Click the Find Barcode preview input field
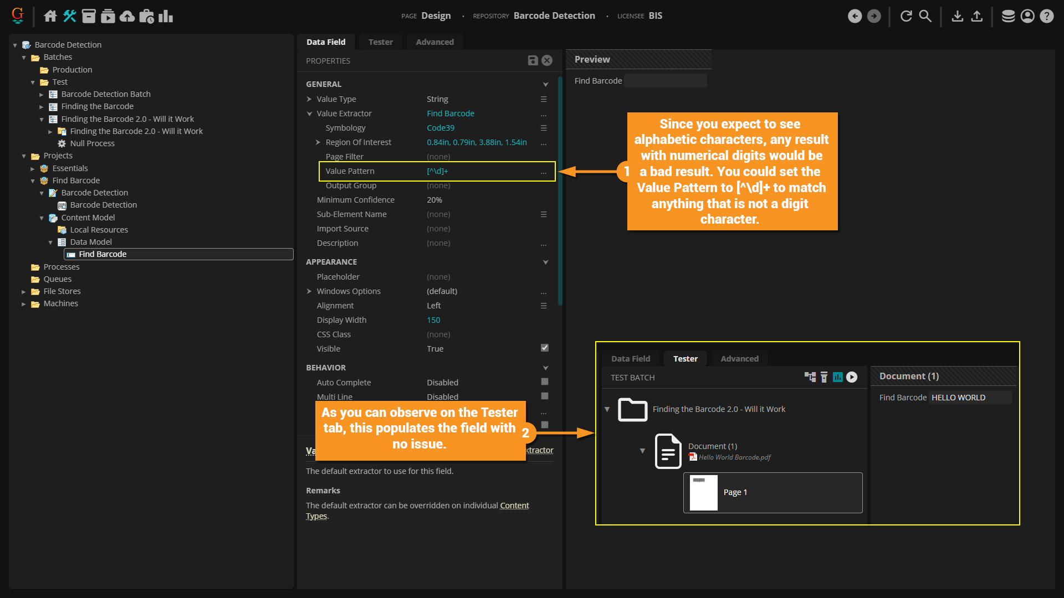1064x598 pixels. [x=665, y=81]
